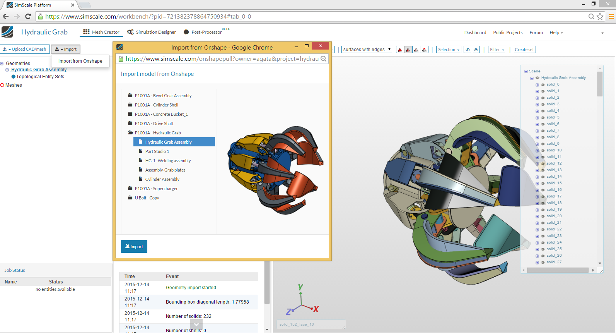The width and height of the screenshot is (616, 333).
Task: Hide solid_7 using its eye icon
Action: [x=543, y=131]
